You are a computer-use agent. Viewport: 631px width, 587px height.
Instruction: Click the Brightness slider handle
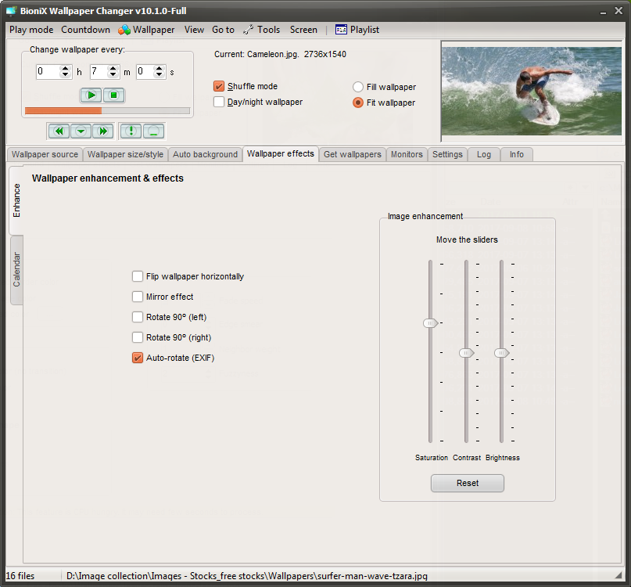pyautogui.click(x=502, y=353)
